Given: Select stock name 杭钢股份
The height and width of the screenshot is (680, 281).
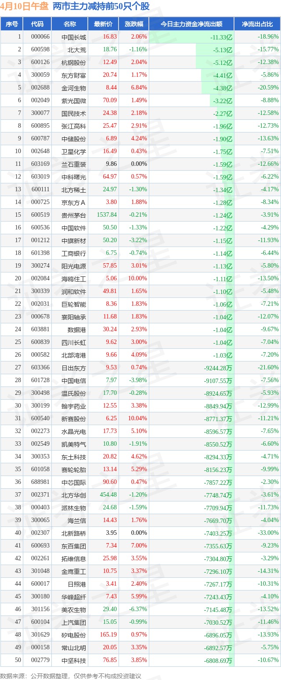Looking at the screenshot, I should point(74,63).
